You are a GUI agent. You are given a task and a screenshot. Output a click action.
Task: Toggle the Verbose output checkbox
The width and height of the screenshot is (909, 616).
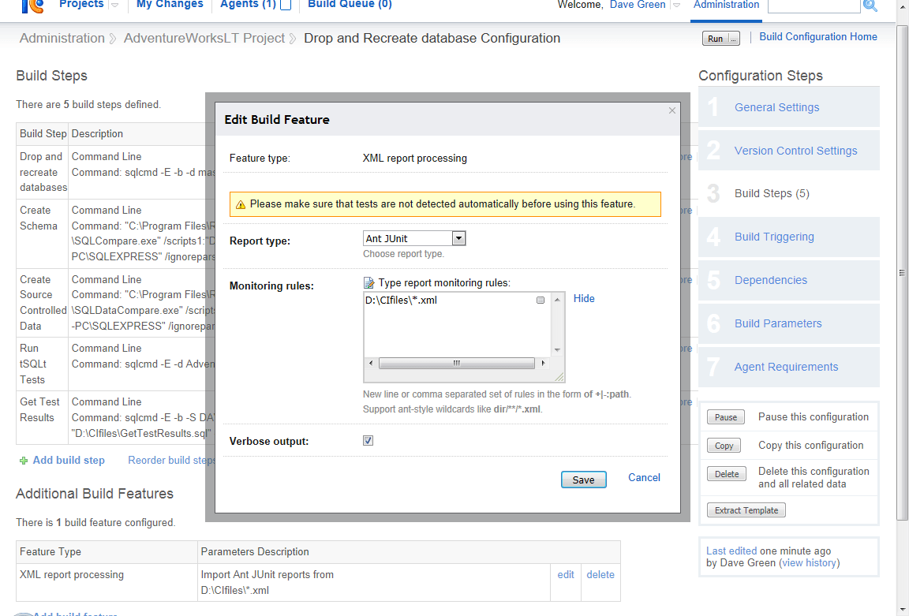pos(368,441)
